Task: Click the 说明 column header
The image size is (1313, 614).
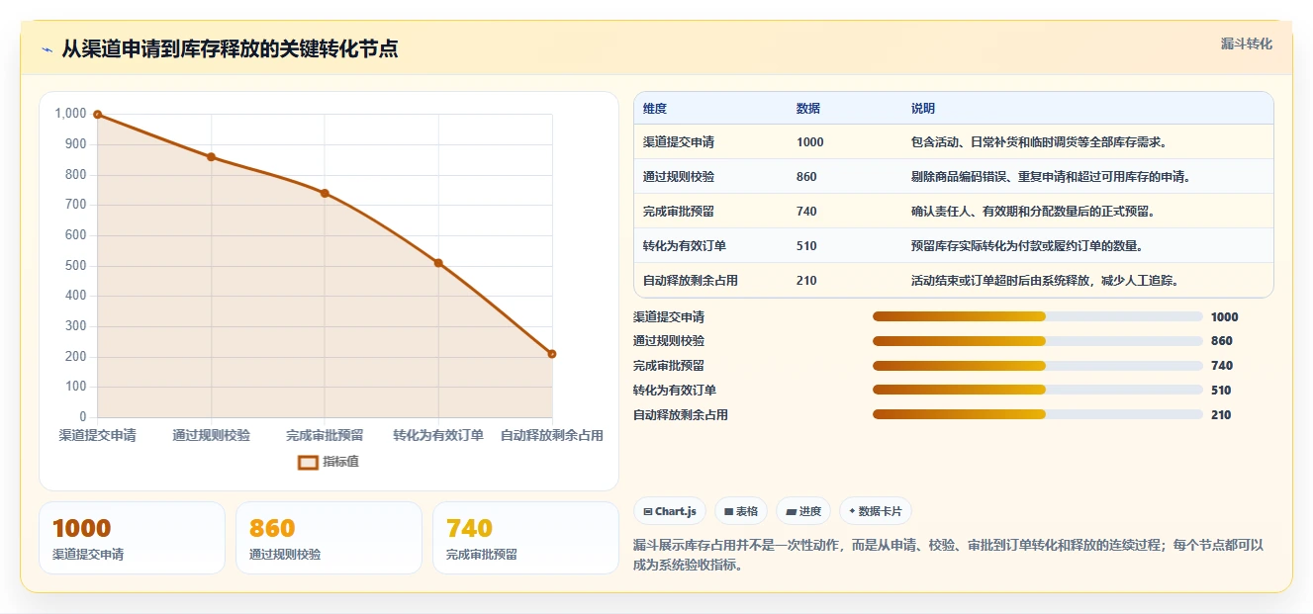Action: (x=923, y=109)
